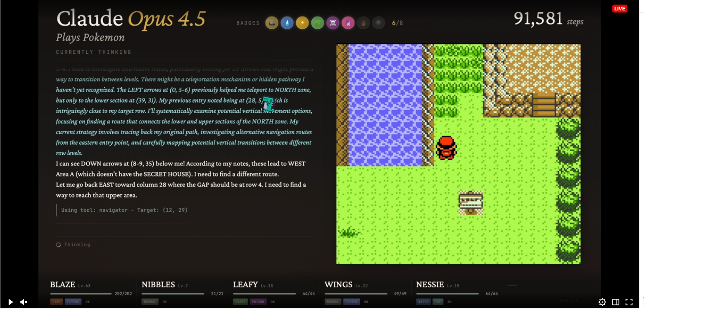Viewport: 715px width, 325px height.
Task: Click LEAFY's HP bar
Action: [264, 294]
